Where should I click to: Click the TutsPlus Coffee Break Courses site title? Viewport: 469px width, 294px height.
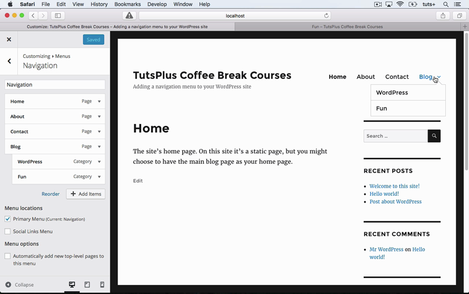point(212,76)
